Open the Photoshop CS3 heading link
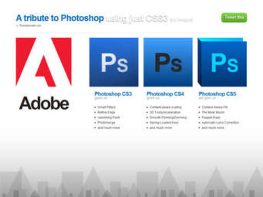This screenshot has width=263, height=197. tap(113, 94)
